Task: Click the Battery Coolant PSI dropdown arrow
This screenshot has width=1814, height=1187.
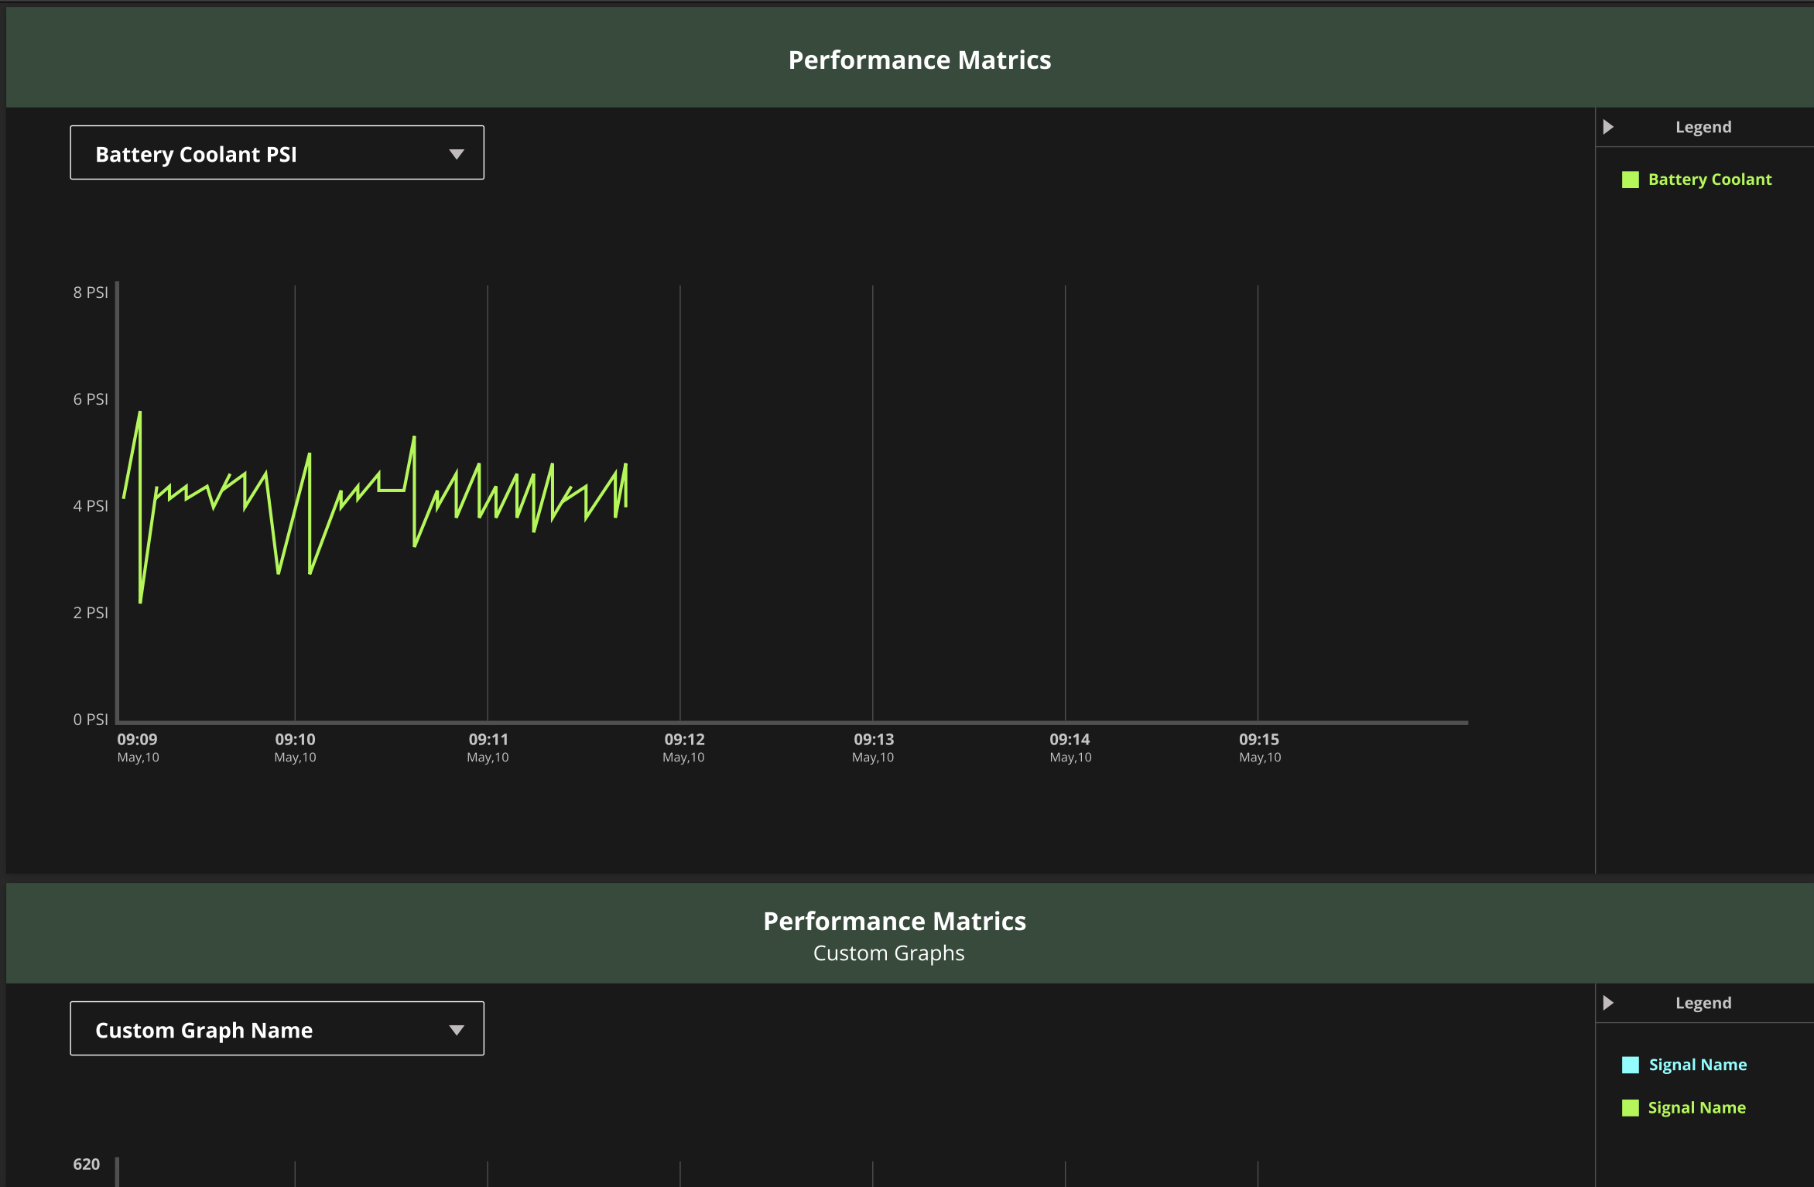Action: click(x=457, y=154)
